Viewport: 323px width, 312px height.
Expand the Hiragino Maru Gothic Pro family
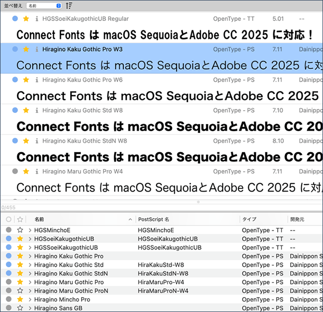tap(30, 282)
